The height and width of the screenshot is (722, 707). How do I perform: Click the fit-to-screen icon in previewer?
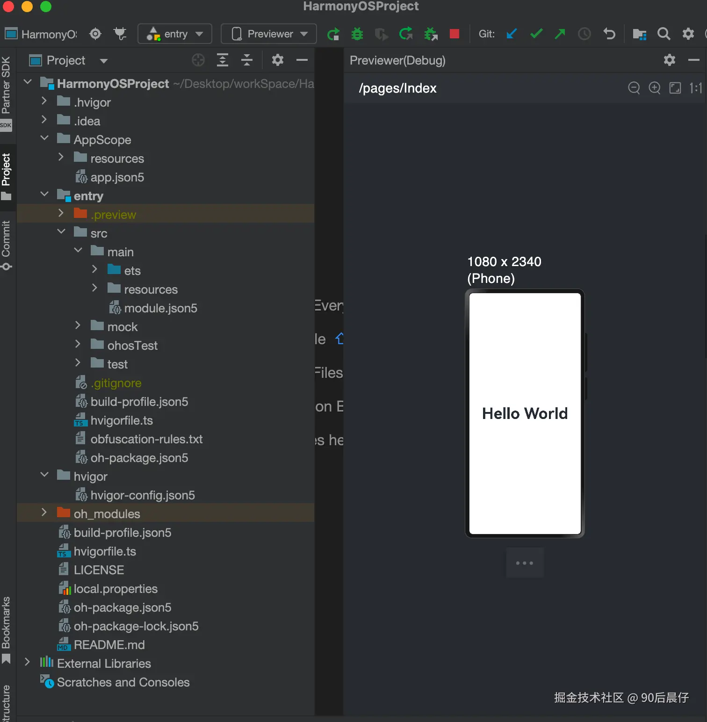click(675, 88)
